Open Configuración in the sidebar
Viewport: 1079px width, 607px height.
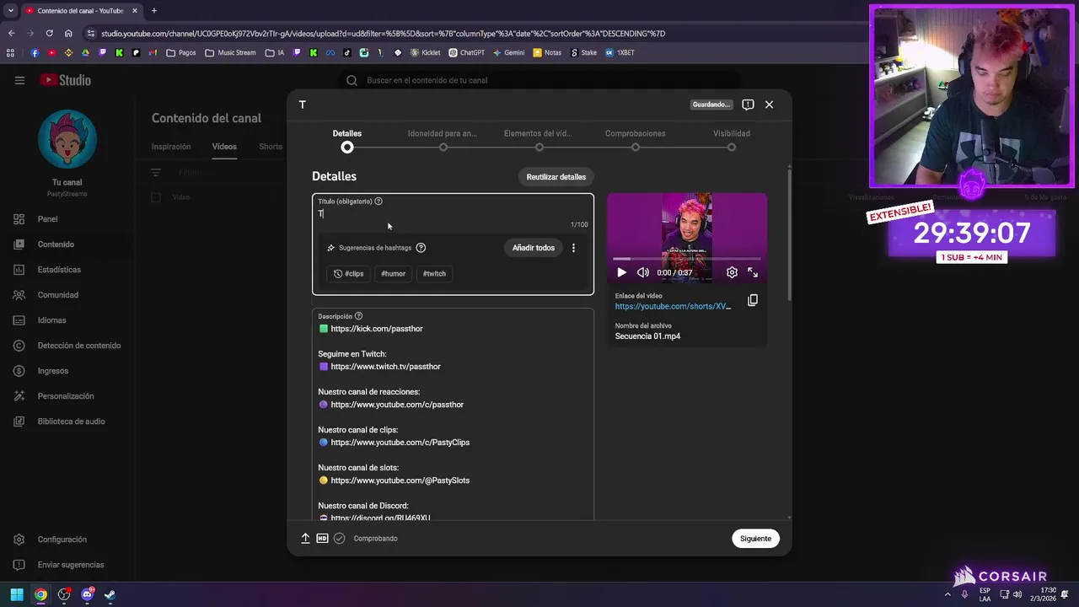pos(67,540)
